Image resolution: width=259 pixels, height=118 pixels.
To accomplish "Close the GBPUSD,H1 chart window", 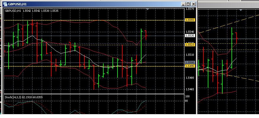I will (x=194, y=4).
